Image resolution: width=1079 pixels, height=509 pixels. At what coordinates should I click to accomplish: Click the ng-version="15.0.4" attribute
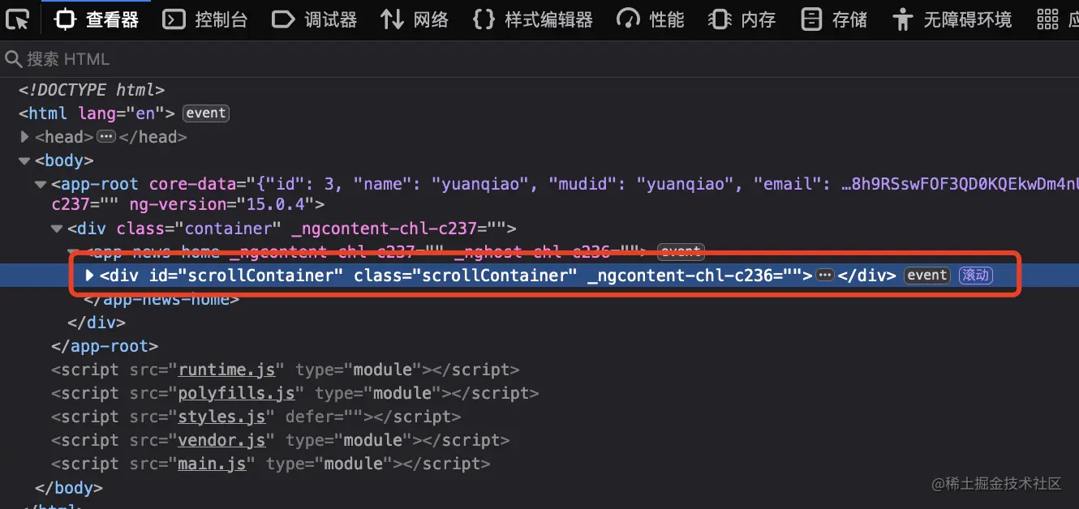(x=221, y=205)
